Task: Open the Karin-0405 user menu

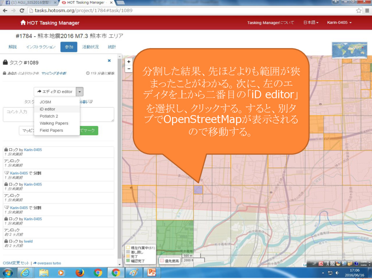Action: (339, 23)
